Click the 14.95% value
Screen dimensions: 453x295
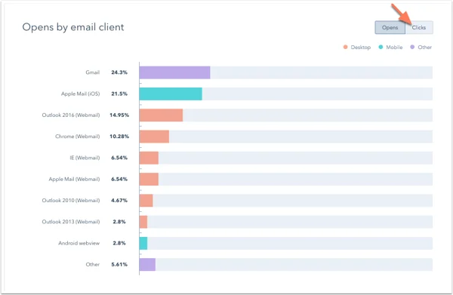[x=119, y=115]
